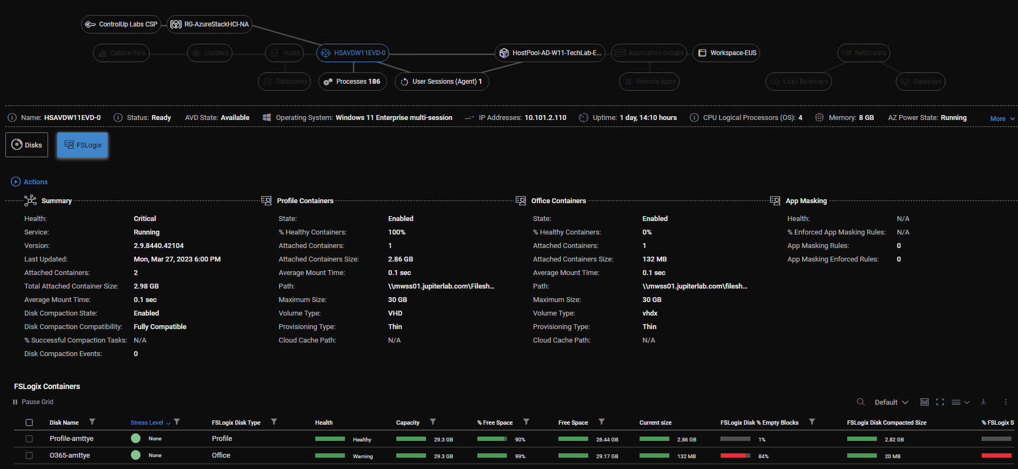Image resolution: width=1018 pixels, height=469 pixels.
Task: Click the FSLogix version 2.9.8440.42104
Action: 158,246
